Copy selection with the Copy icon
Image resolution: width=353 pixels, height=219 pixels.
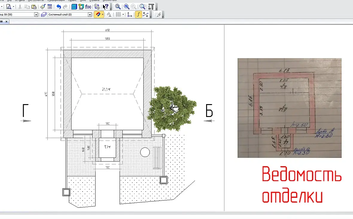(27, 7)
